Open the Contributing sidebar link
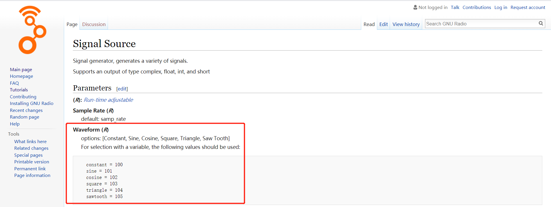Viewport: 551px width, 207px height. point(23,97)
